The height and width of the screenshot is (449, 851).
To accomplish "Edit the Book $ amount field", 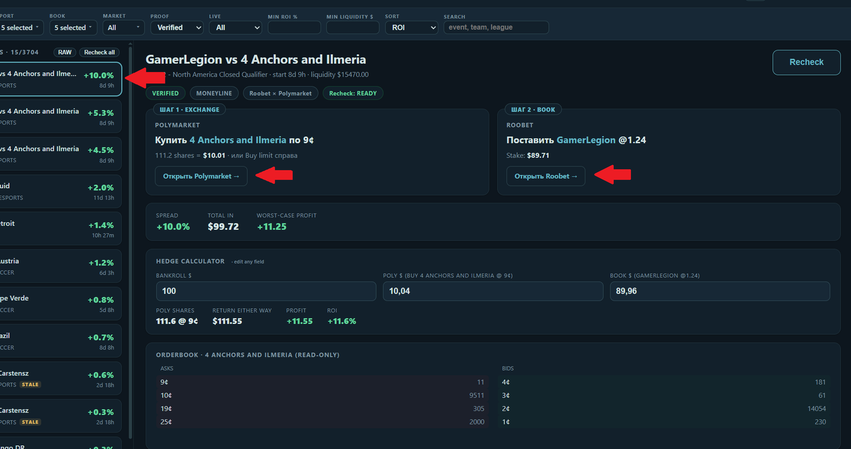I will 720,291.
